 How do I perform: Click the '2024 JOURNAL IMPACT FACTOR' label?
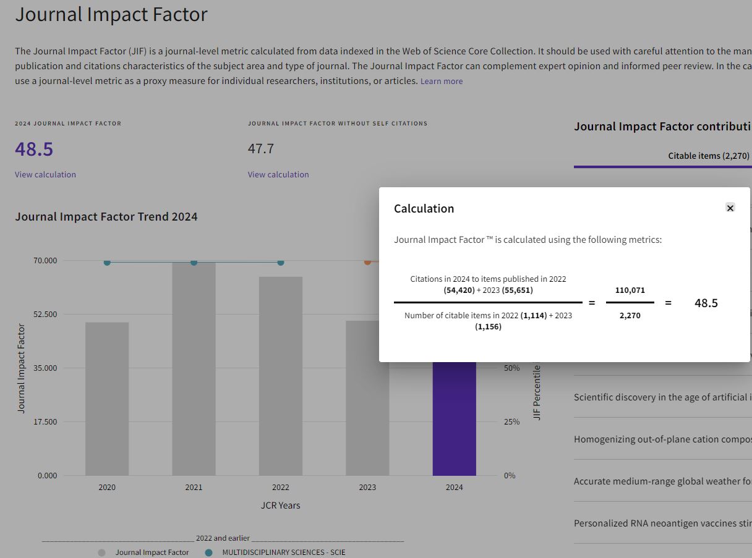[68, 124]
